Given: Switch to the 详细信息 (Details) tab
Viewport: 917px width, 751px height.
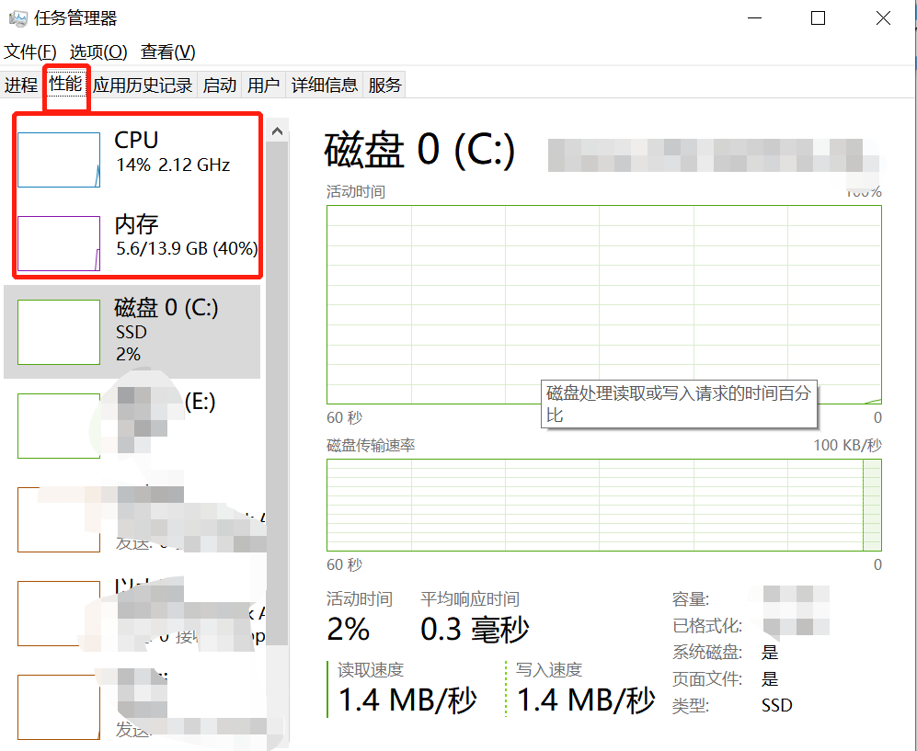Looking at the screenshot, I should pos(325,85).
